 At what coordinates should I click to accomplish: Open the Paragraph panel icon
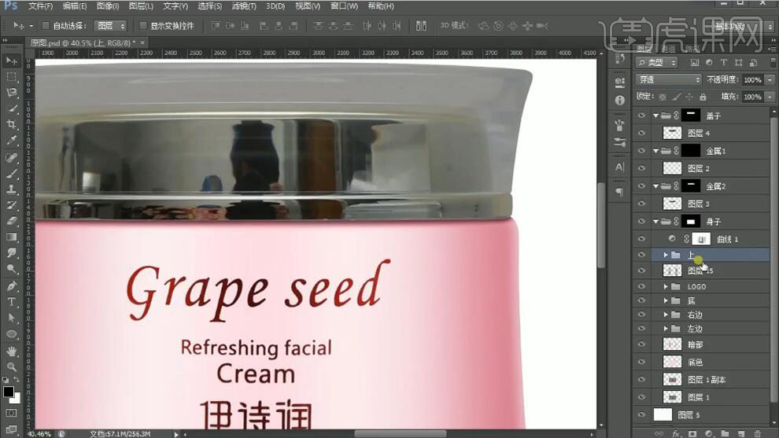tap(619, 191)
